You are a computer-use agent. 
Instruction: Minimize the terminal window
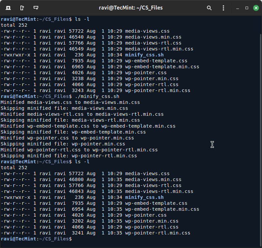(x=237, y=8)
